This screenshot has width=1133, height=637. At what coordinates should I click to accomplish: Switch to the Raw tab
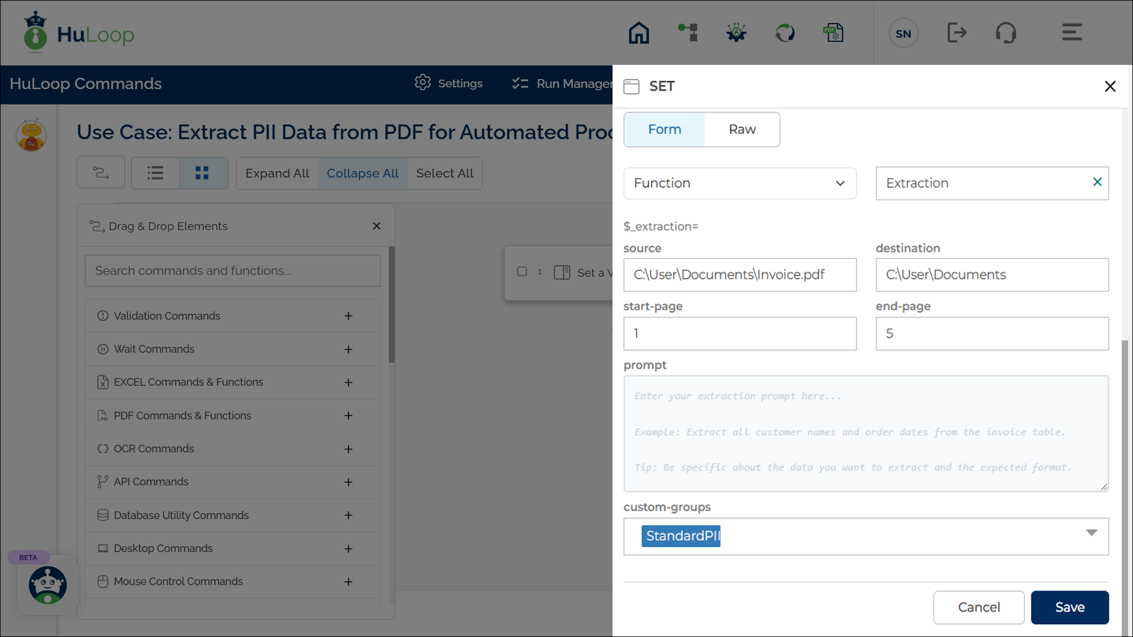pyautogui.click(x=742, y=130)
